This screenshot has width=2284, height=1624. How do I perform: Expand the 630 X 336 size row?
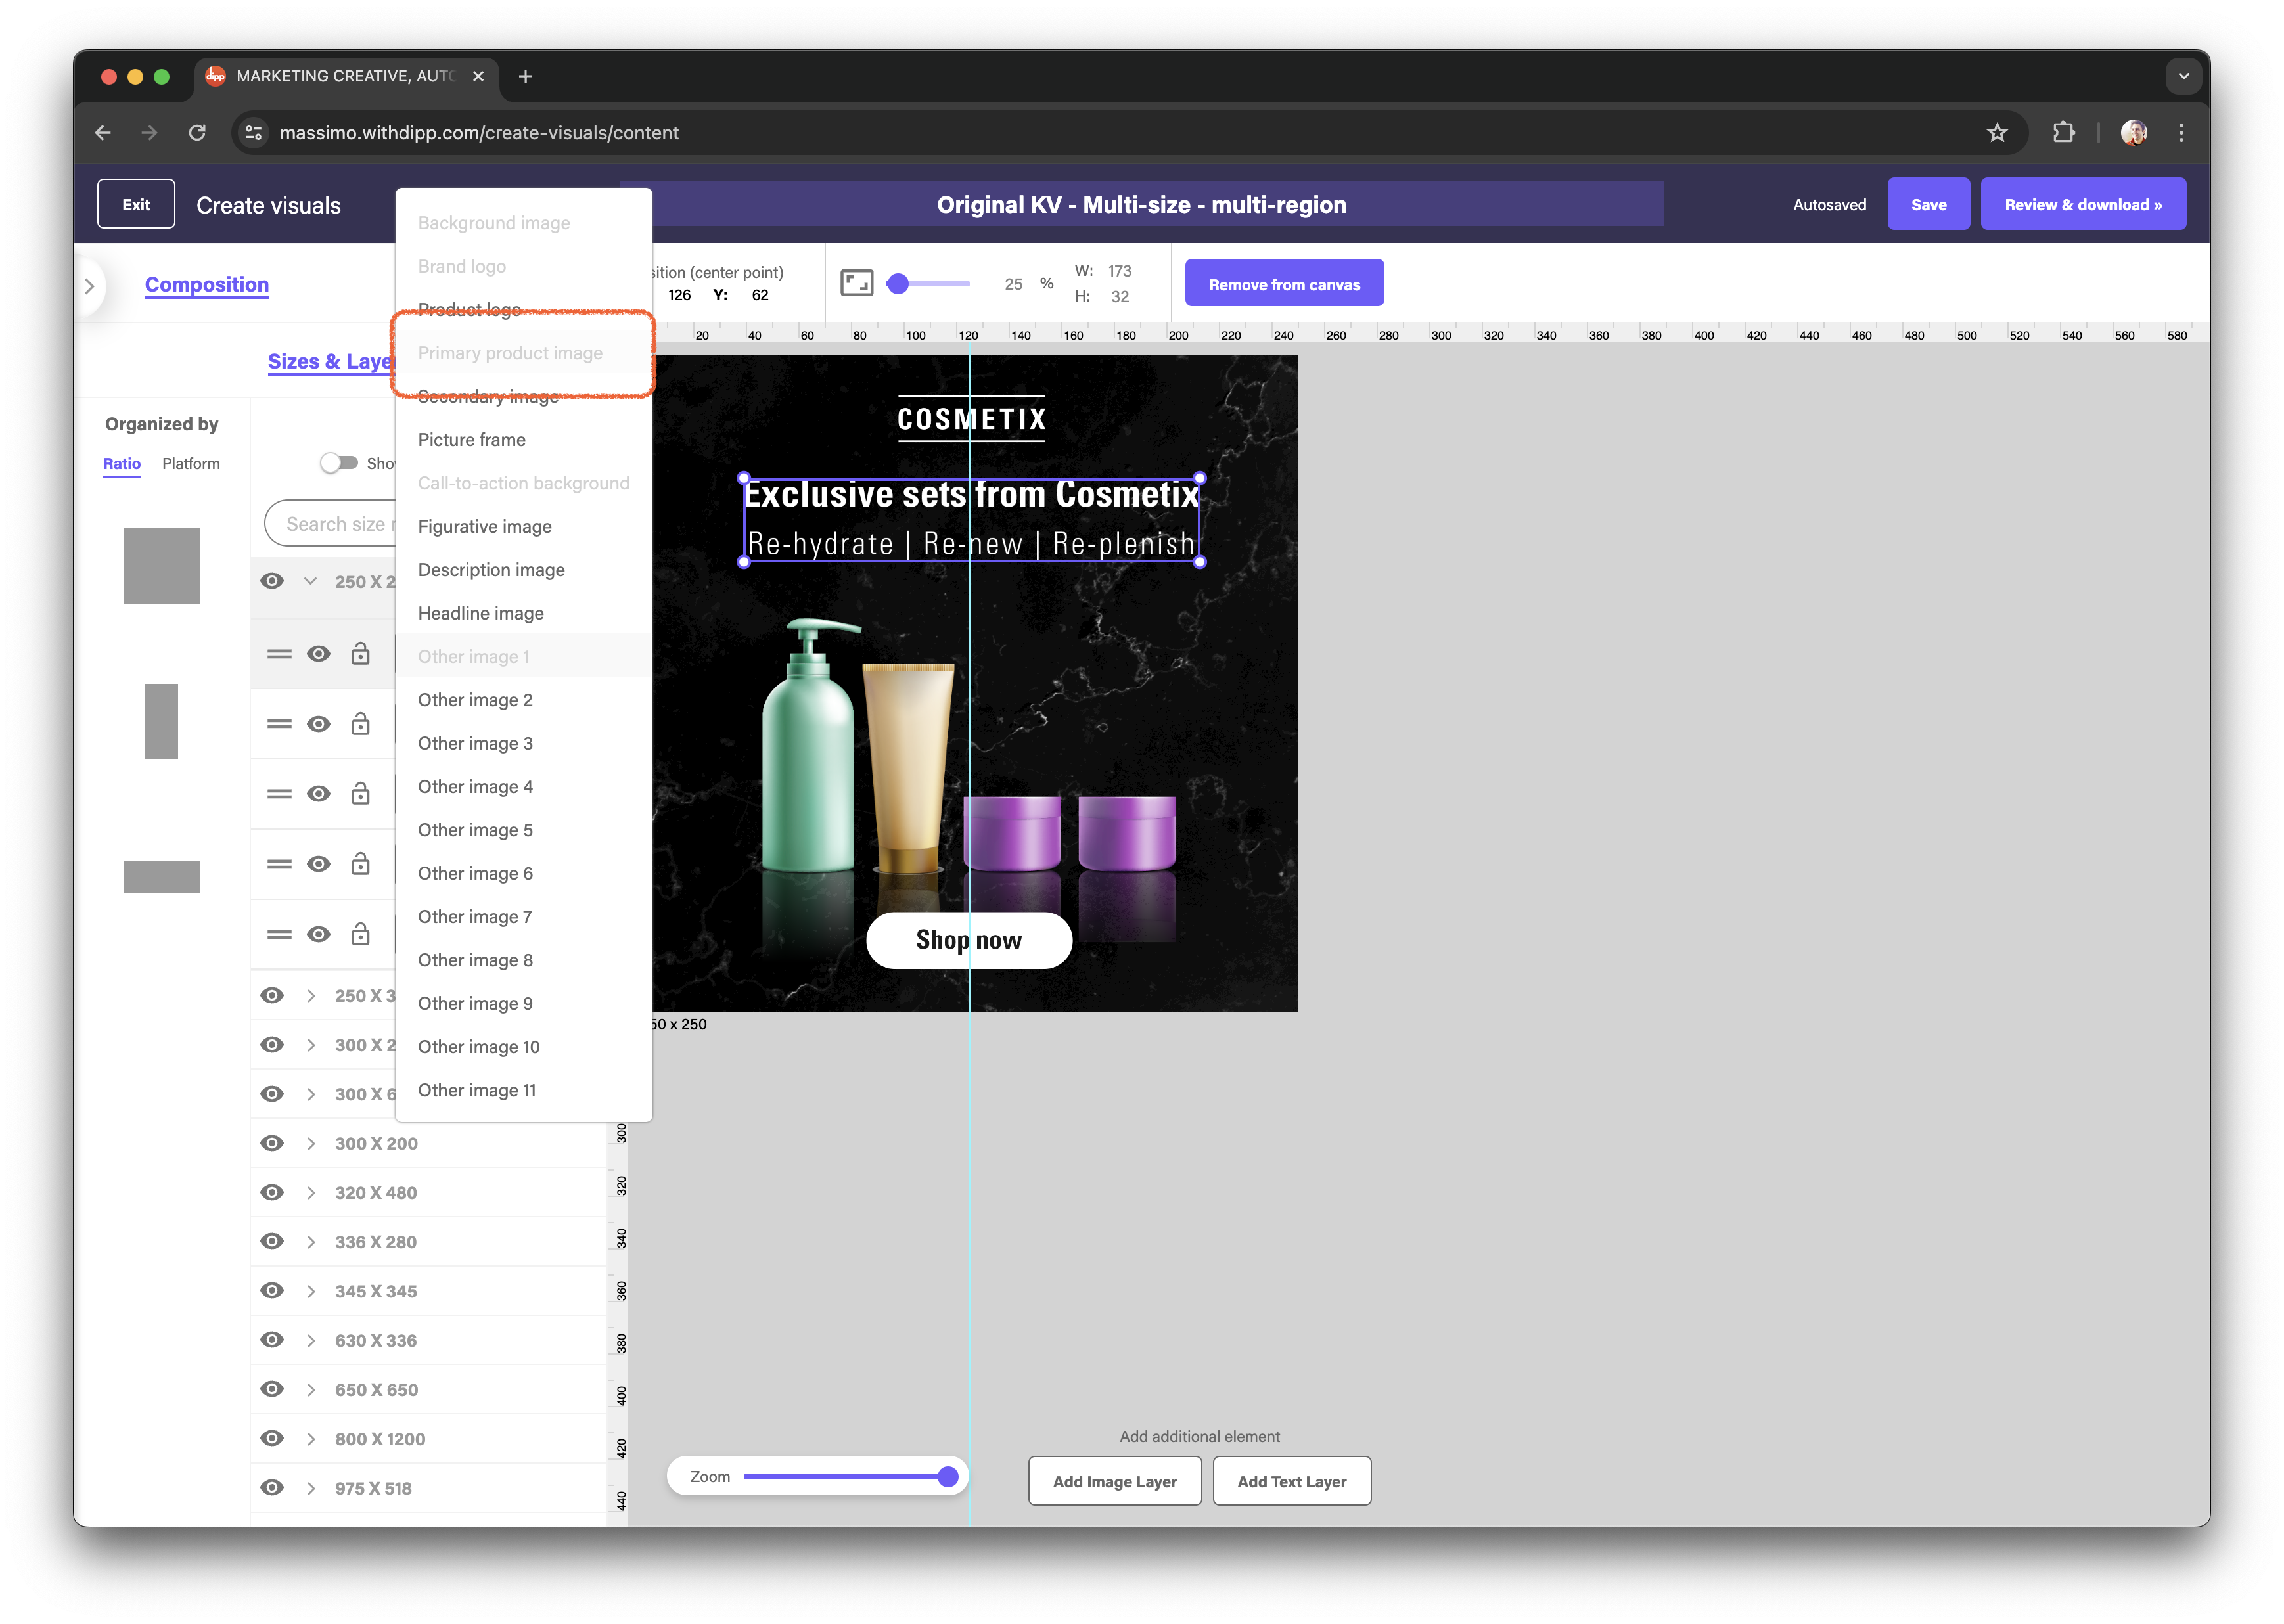tap(311, 1340)
